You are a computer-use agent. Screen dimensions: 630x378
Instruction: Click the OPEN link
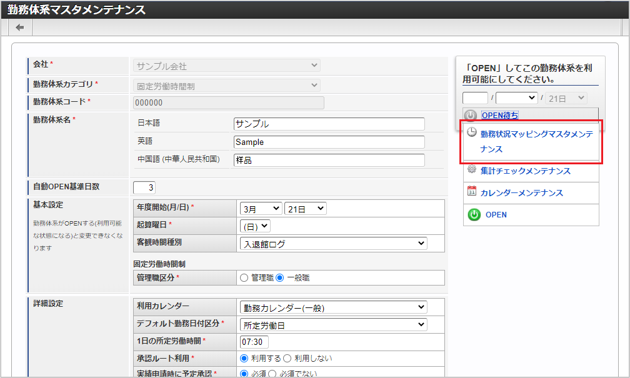click(496, 214)
